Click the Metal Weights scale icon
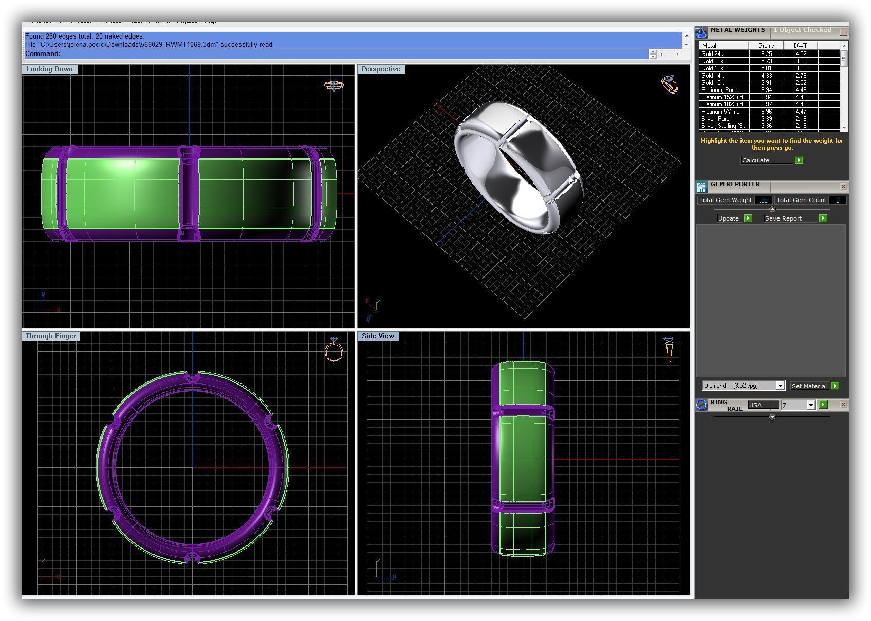The height and width of the screenshot is (621, 871). tap(701, 32)
